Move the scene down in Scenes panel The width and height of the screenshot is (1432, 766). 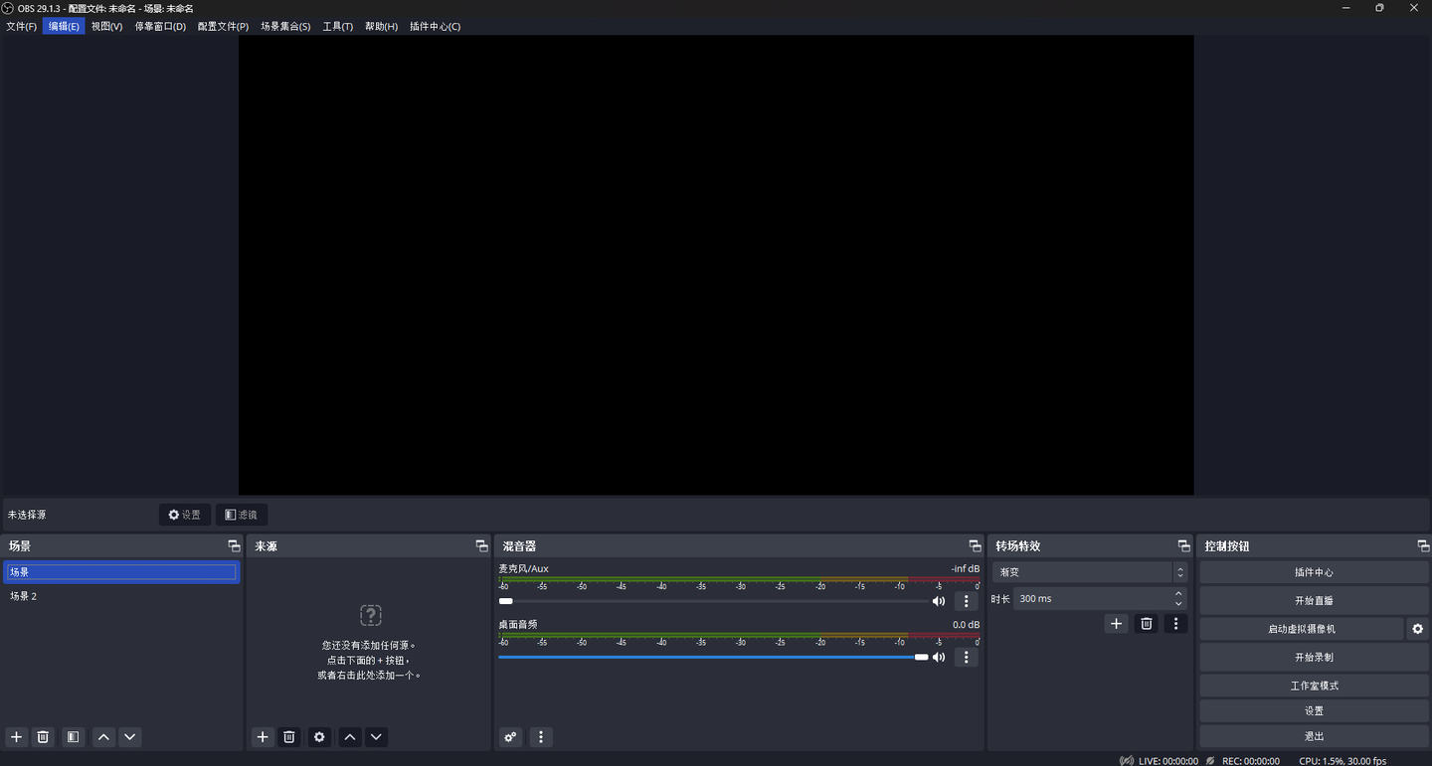pos(130,736)
